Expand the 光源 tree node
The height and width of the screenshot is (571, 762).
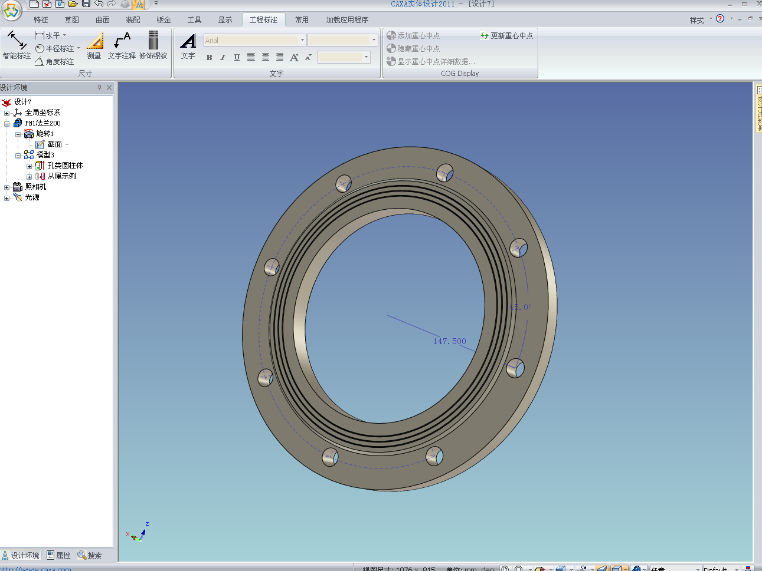[x=7, y=197]
